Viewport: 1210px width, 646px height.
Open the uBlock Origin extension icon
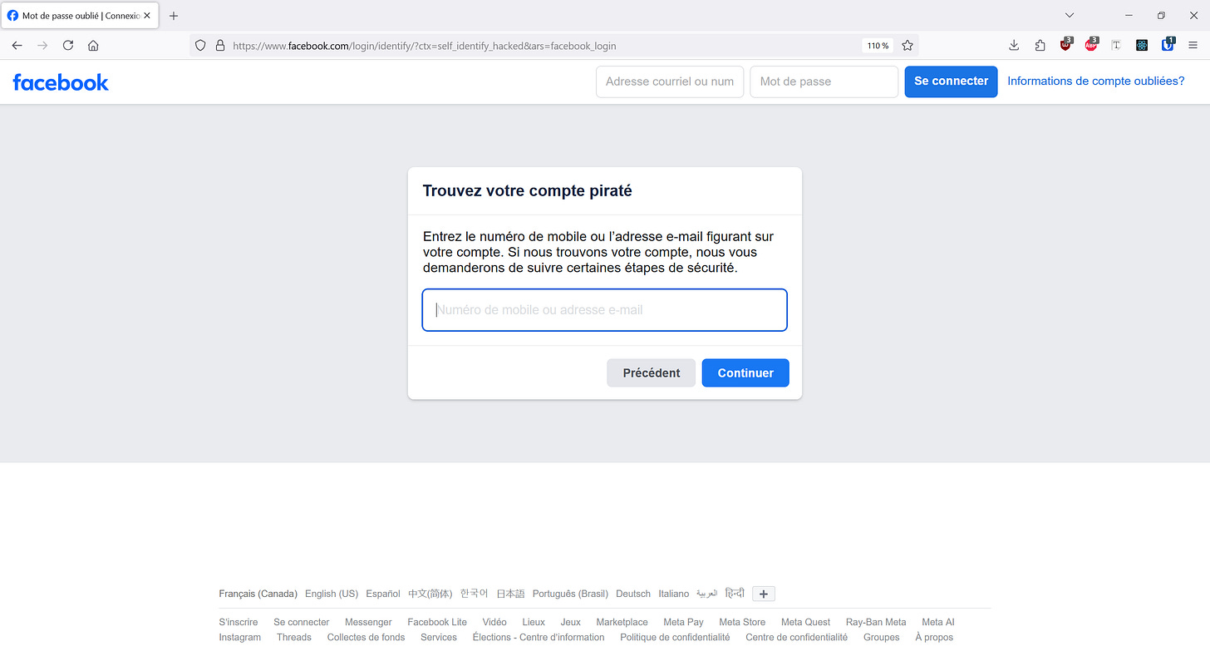pos(1065,46)
